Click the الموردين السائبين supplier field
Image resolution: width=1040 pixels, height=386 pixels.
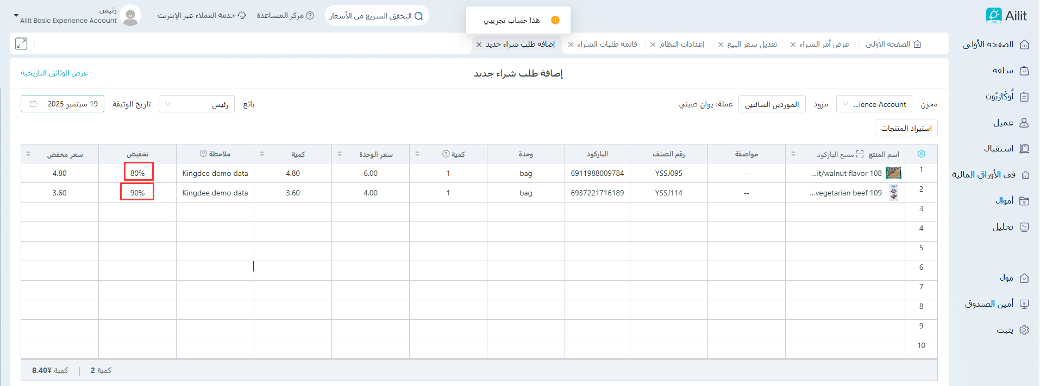pos(771,104)
